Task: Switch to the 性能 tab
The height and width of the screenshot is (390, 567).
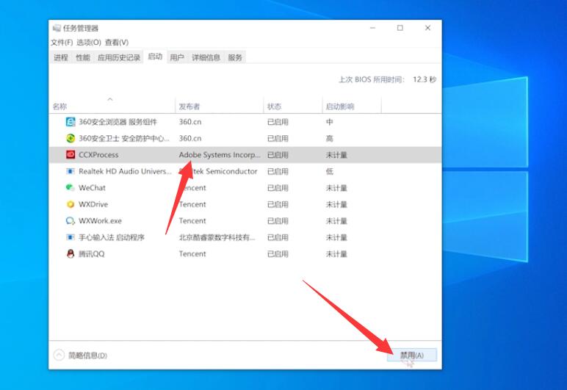Action: click(83, 57)
